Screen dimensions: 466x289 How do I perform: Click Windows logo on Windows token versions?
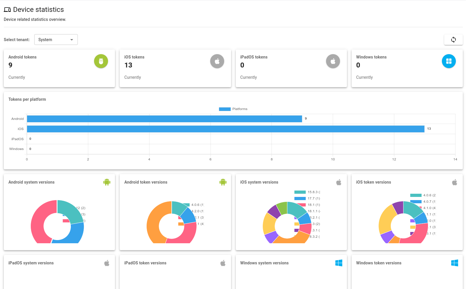(x=454, y=263)
